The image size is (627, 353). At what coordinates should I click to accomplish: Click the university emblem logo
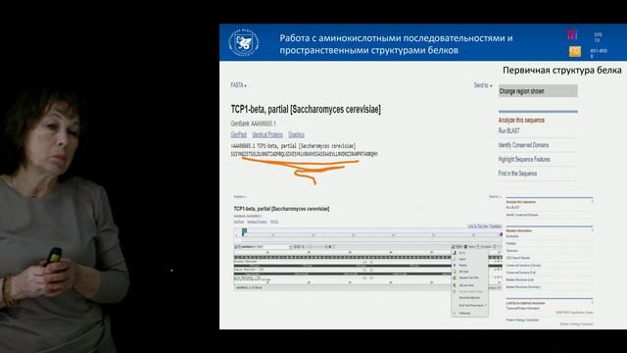(x=244, y=42)
